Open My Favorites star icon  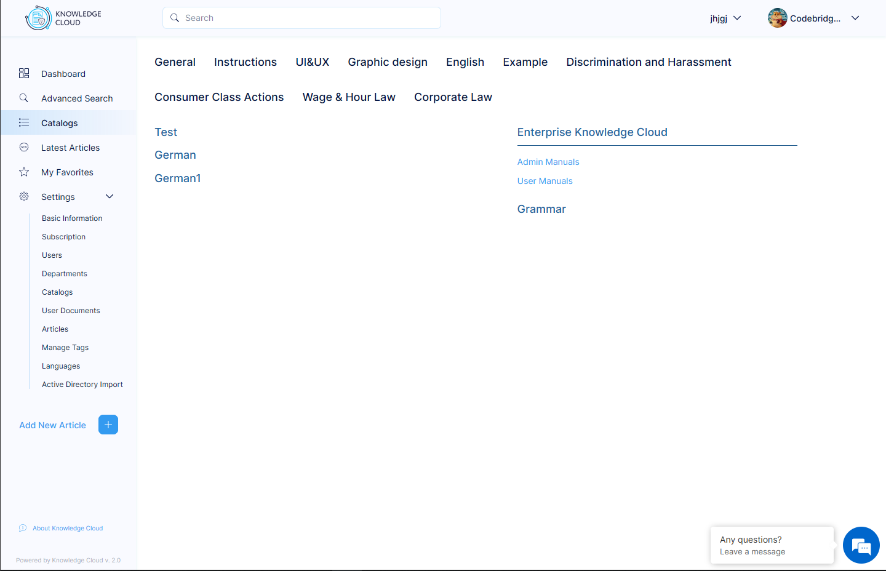(24, 172)
